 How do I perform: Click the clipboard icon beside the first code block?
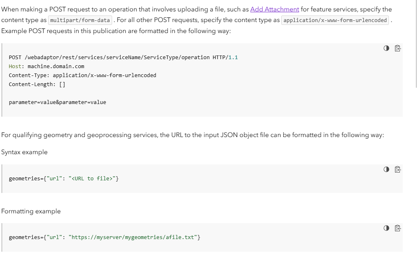click(x=397, y=48)
